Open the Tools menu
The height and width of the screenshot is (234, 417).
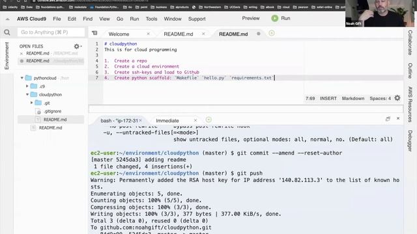[x=151, y=19]
